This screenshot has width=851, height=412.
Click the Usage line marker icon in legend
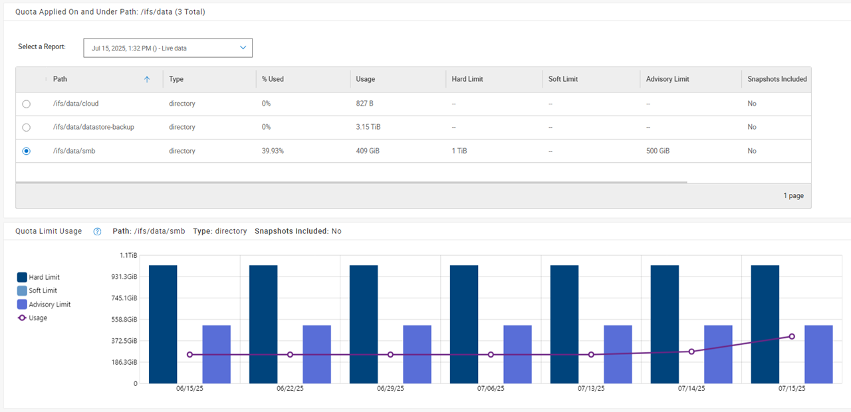[x=23, y=318]
